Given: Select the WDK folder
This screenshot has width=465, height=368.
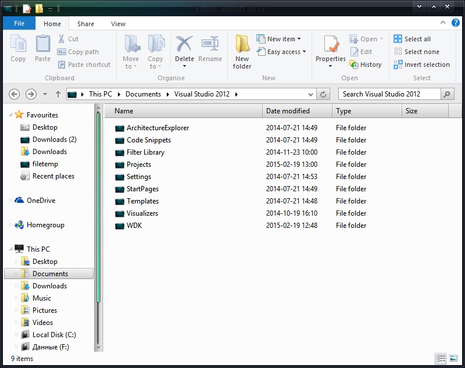Looking at the screenshot, I should (134, 226).
